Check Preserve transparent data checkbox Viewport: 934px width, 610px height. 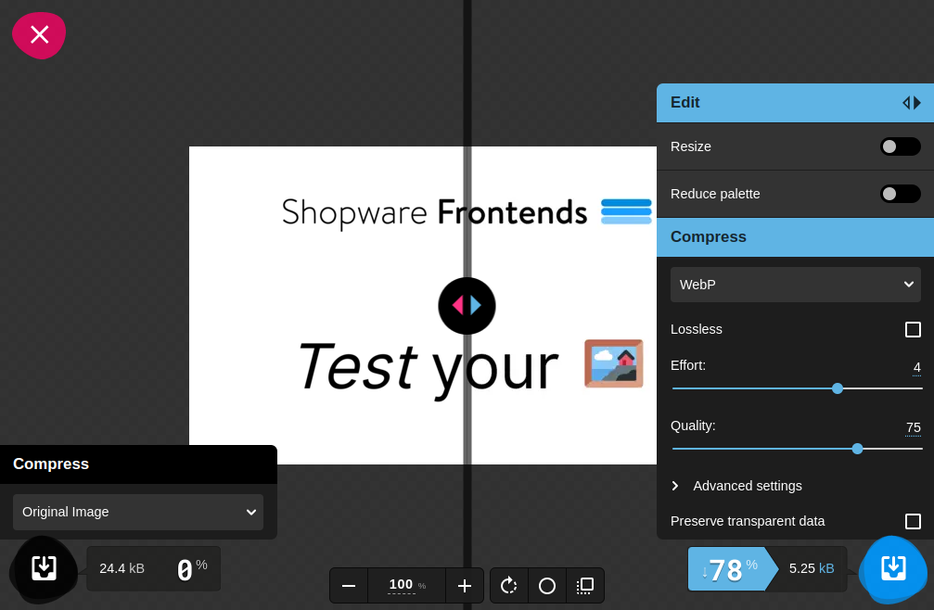(x=913, y=522)
